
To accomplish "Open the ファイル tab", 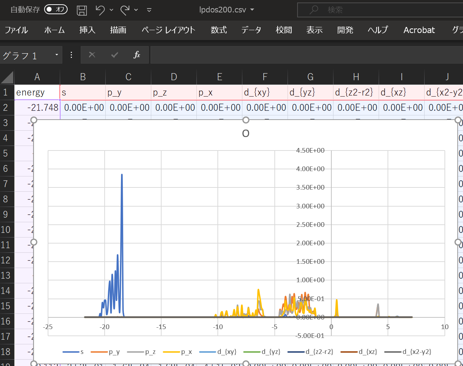I will coord(16,30).
